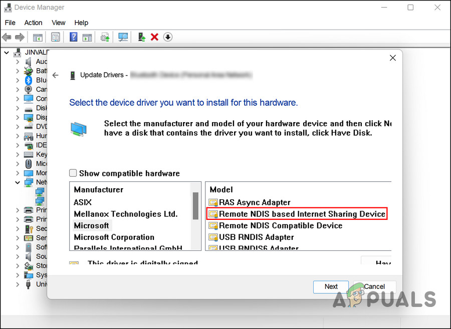This screenshot has height=329, width=451.
Task: Open the View menu
Action: pyautogui.click(x=59, y=23)
